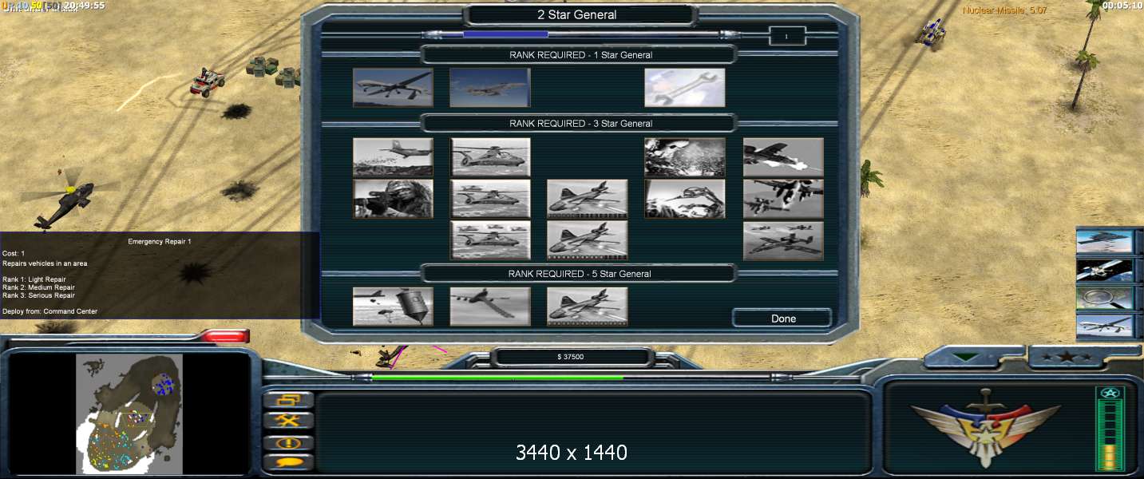The width and height of the screenshot is (1144, 479).
Task: Choose the two-helicopter power icon
Action: 490,198
